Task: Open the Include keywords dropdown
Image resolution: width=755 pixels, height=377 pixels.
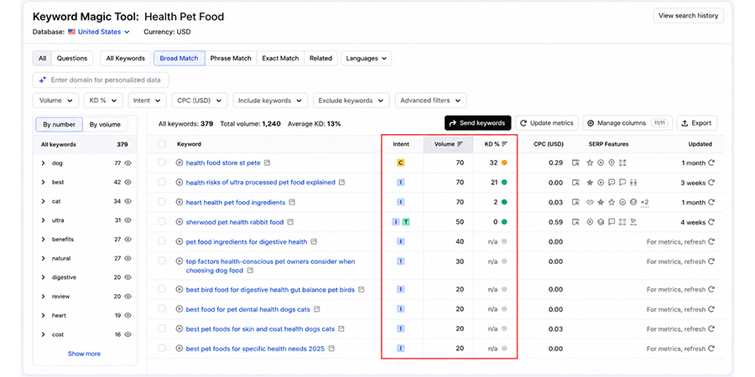Action: [270, 101]
